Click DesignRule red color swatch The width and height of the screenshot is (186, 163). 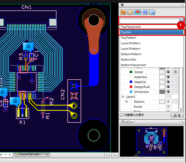pyautogui.click(x=131, y=87)
